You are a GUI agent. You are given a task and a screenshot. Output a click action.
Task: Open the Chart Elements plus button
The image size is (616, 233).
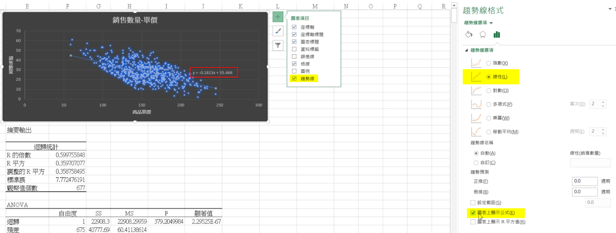pos(278,17)
